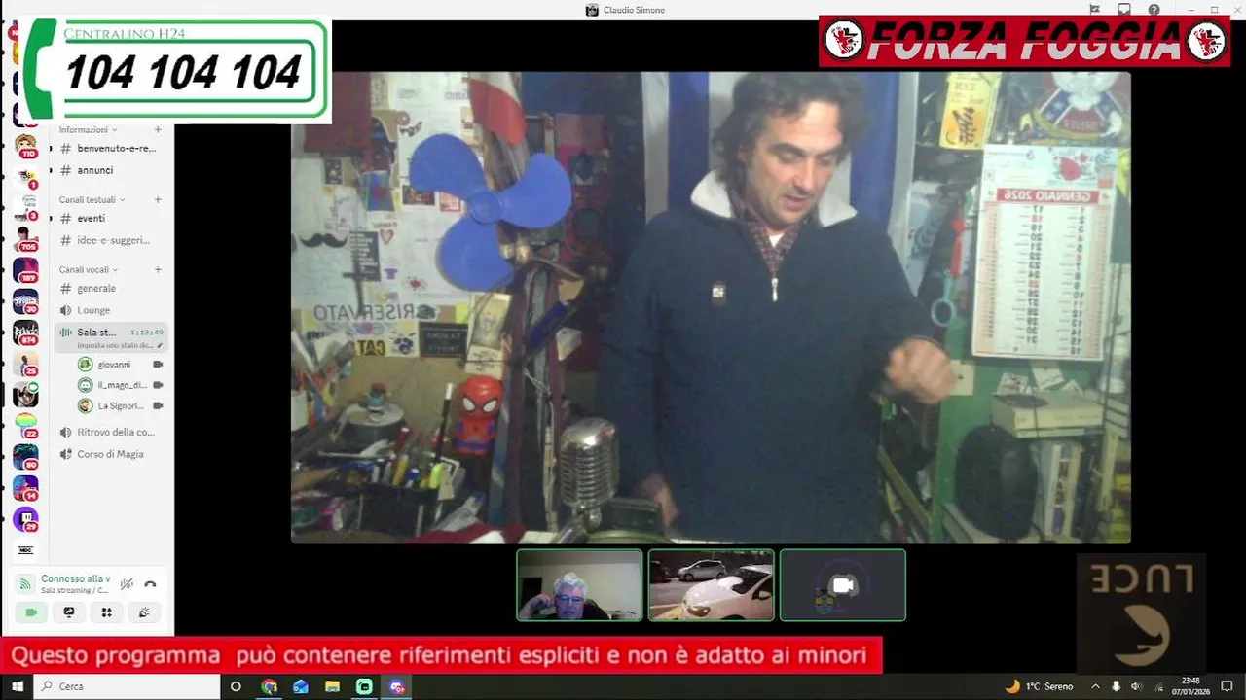Select user giovanni in voice list
This screenshot has height=700, width=1246.
120,365
